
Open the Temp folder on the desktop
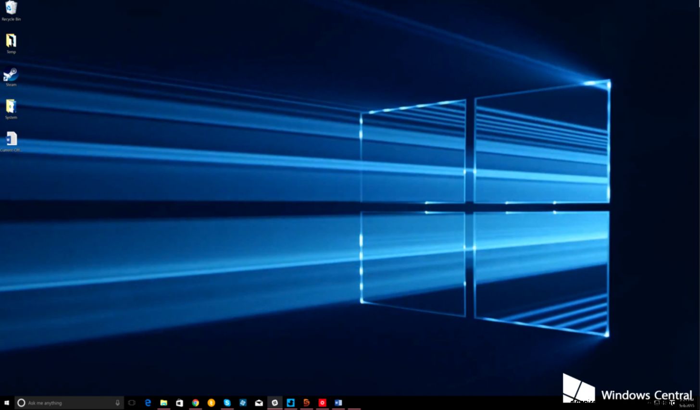click(x=11, y=41)
